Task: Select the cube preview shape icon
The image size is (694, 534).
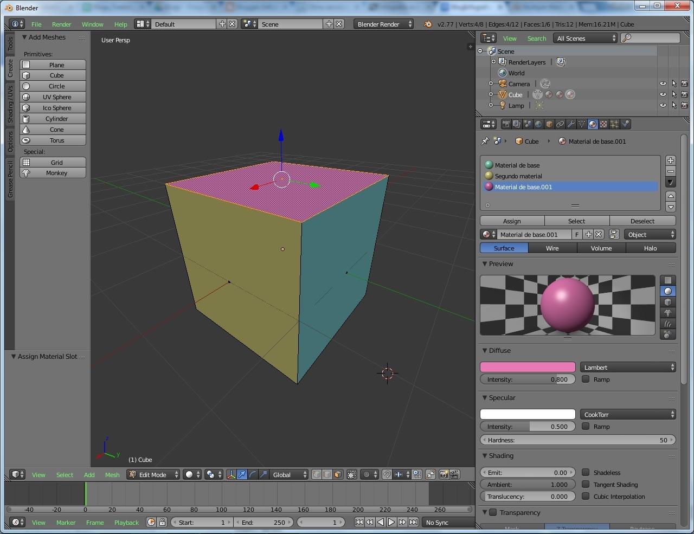Action: (668, 302)
